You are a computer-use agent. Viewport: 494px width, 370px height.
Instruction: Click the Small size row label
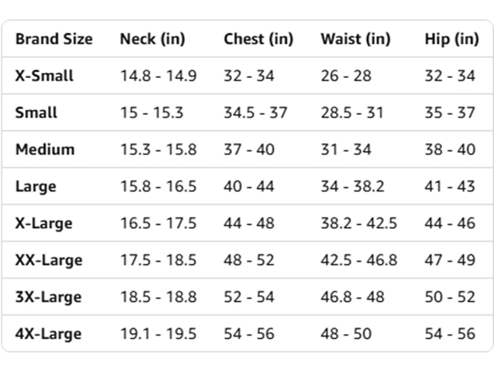[36, 112]
